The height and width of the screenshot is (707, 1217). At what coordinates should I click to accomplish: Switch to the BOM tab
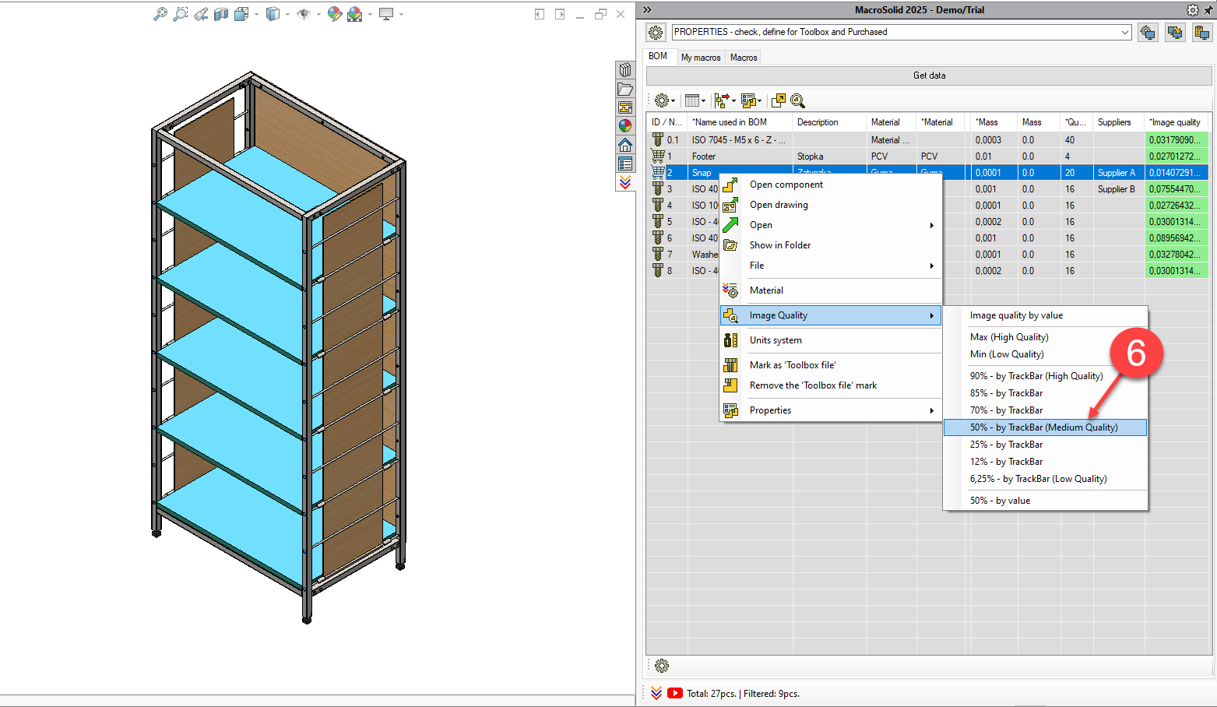coord(658,56)
